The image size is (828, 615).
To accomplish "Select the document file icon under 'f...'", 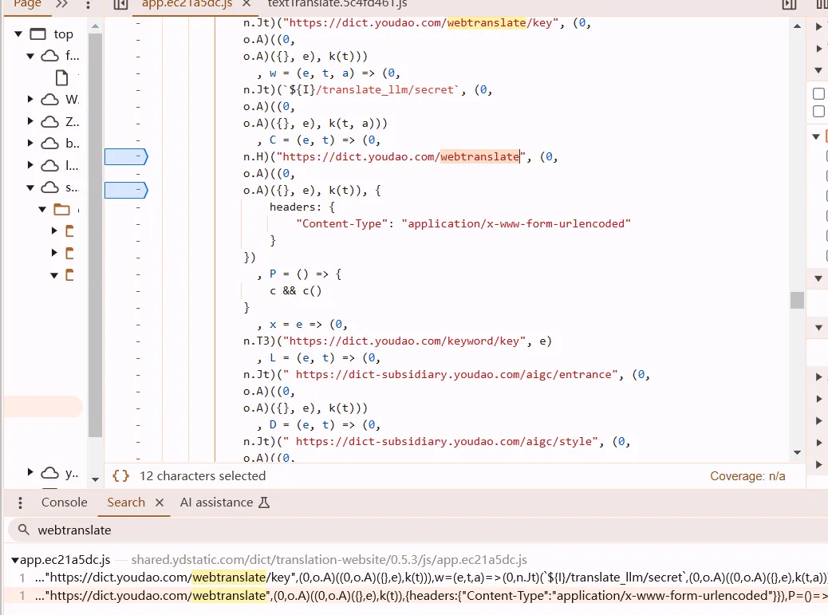I will point(61,77).
